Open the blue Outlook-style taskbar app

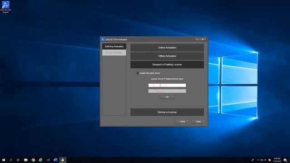[55, 160]
